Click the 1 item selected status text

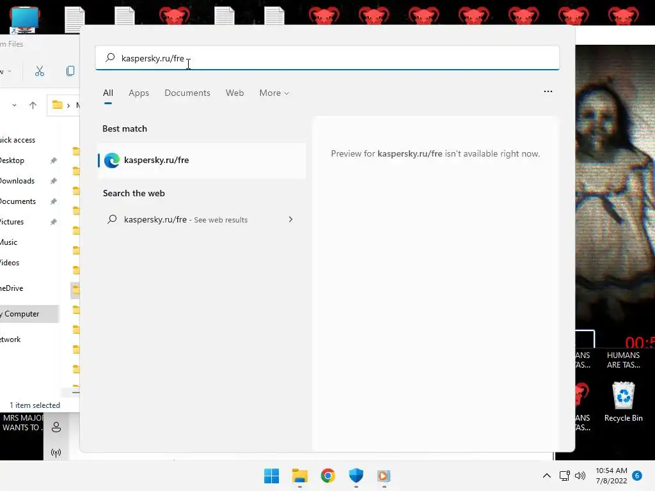[35, 405]
